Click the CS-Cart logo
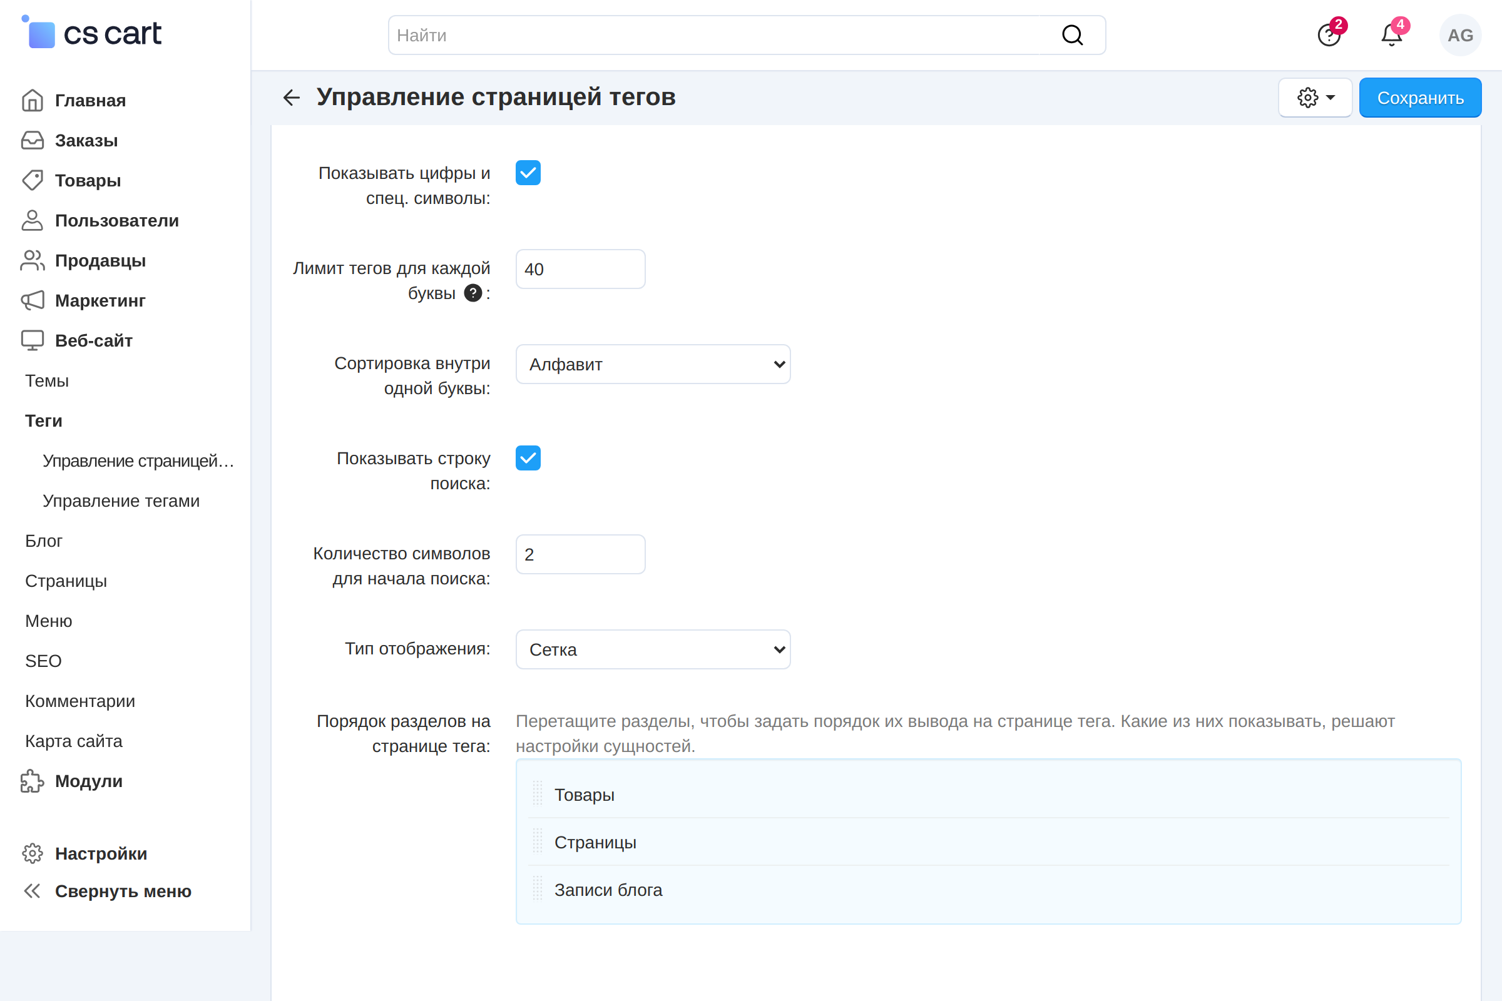Image resolution: width=1502 pixels, height=1001 pixels. coord(91,33)
